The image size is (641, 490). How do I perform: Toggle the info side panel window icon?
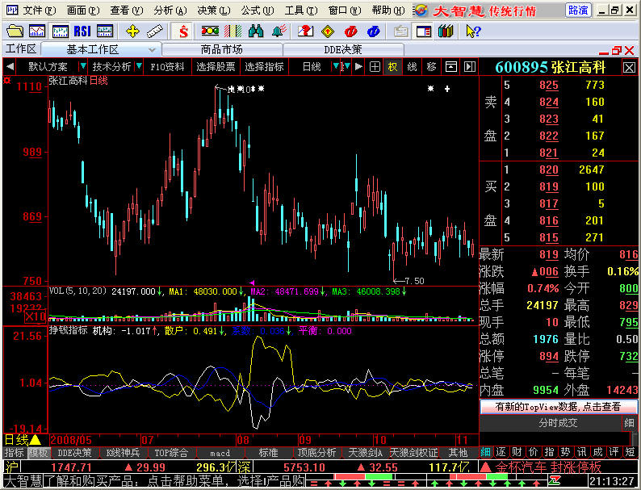click(x=424, y=31)
